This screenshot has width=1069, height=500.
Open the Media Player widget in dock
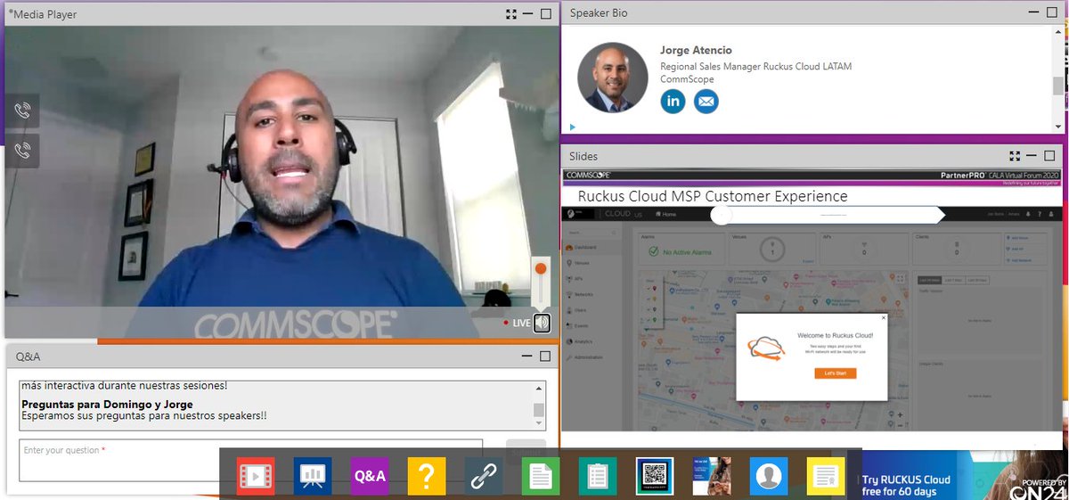click(256, 477)
